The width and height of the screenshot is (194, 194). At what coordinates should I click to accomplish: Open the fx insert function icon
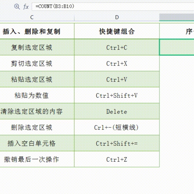point(26,6)
